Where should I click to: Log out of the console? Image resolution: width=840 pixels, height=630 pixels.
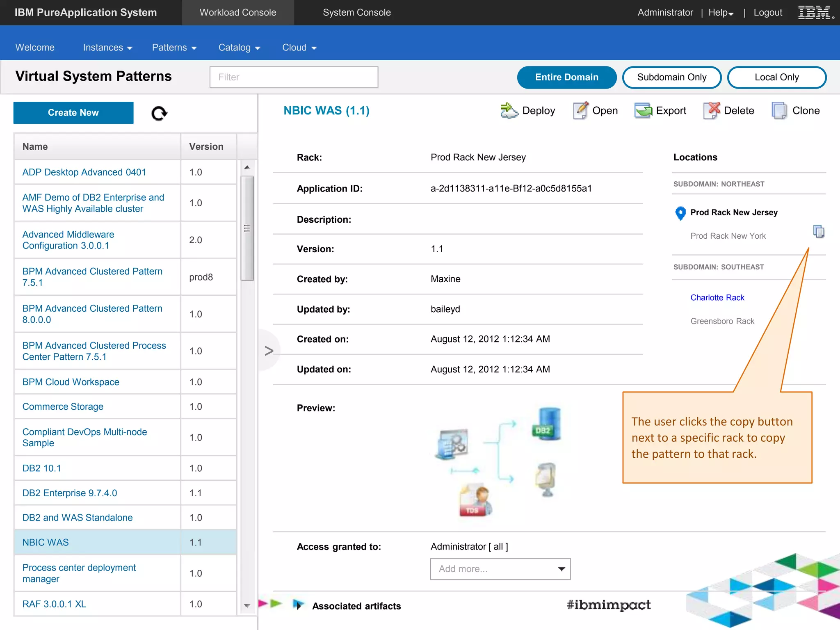pyautogui.click(x=768, y=13)
